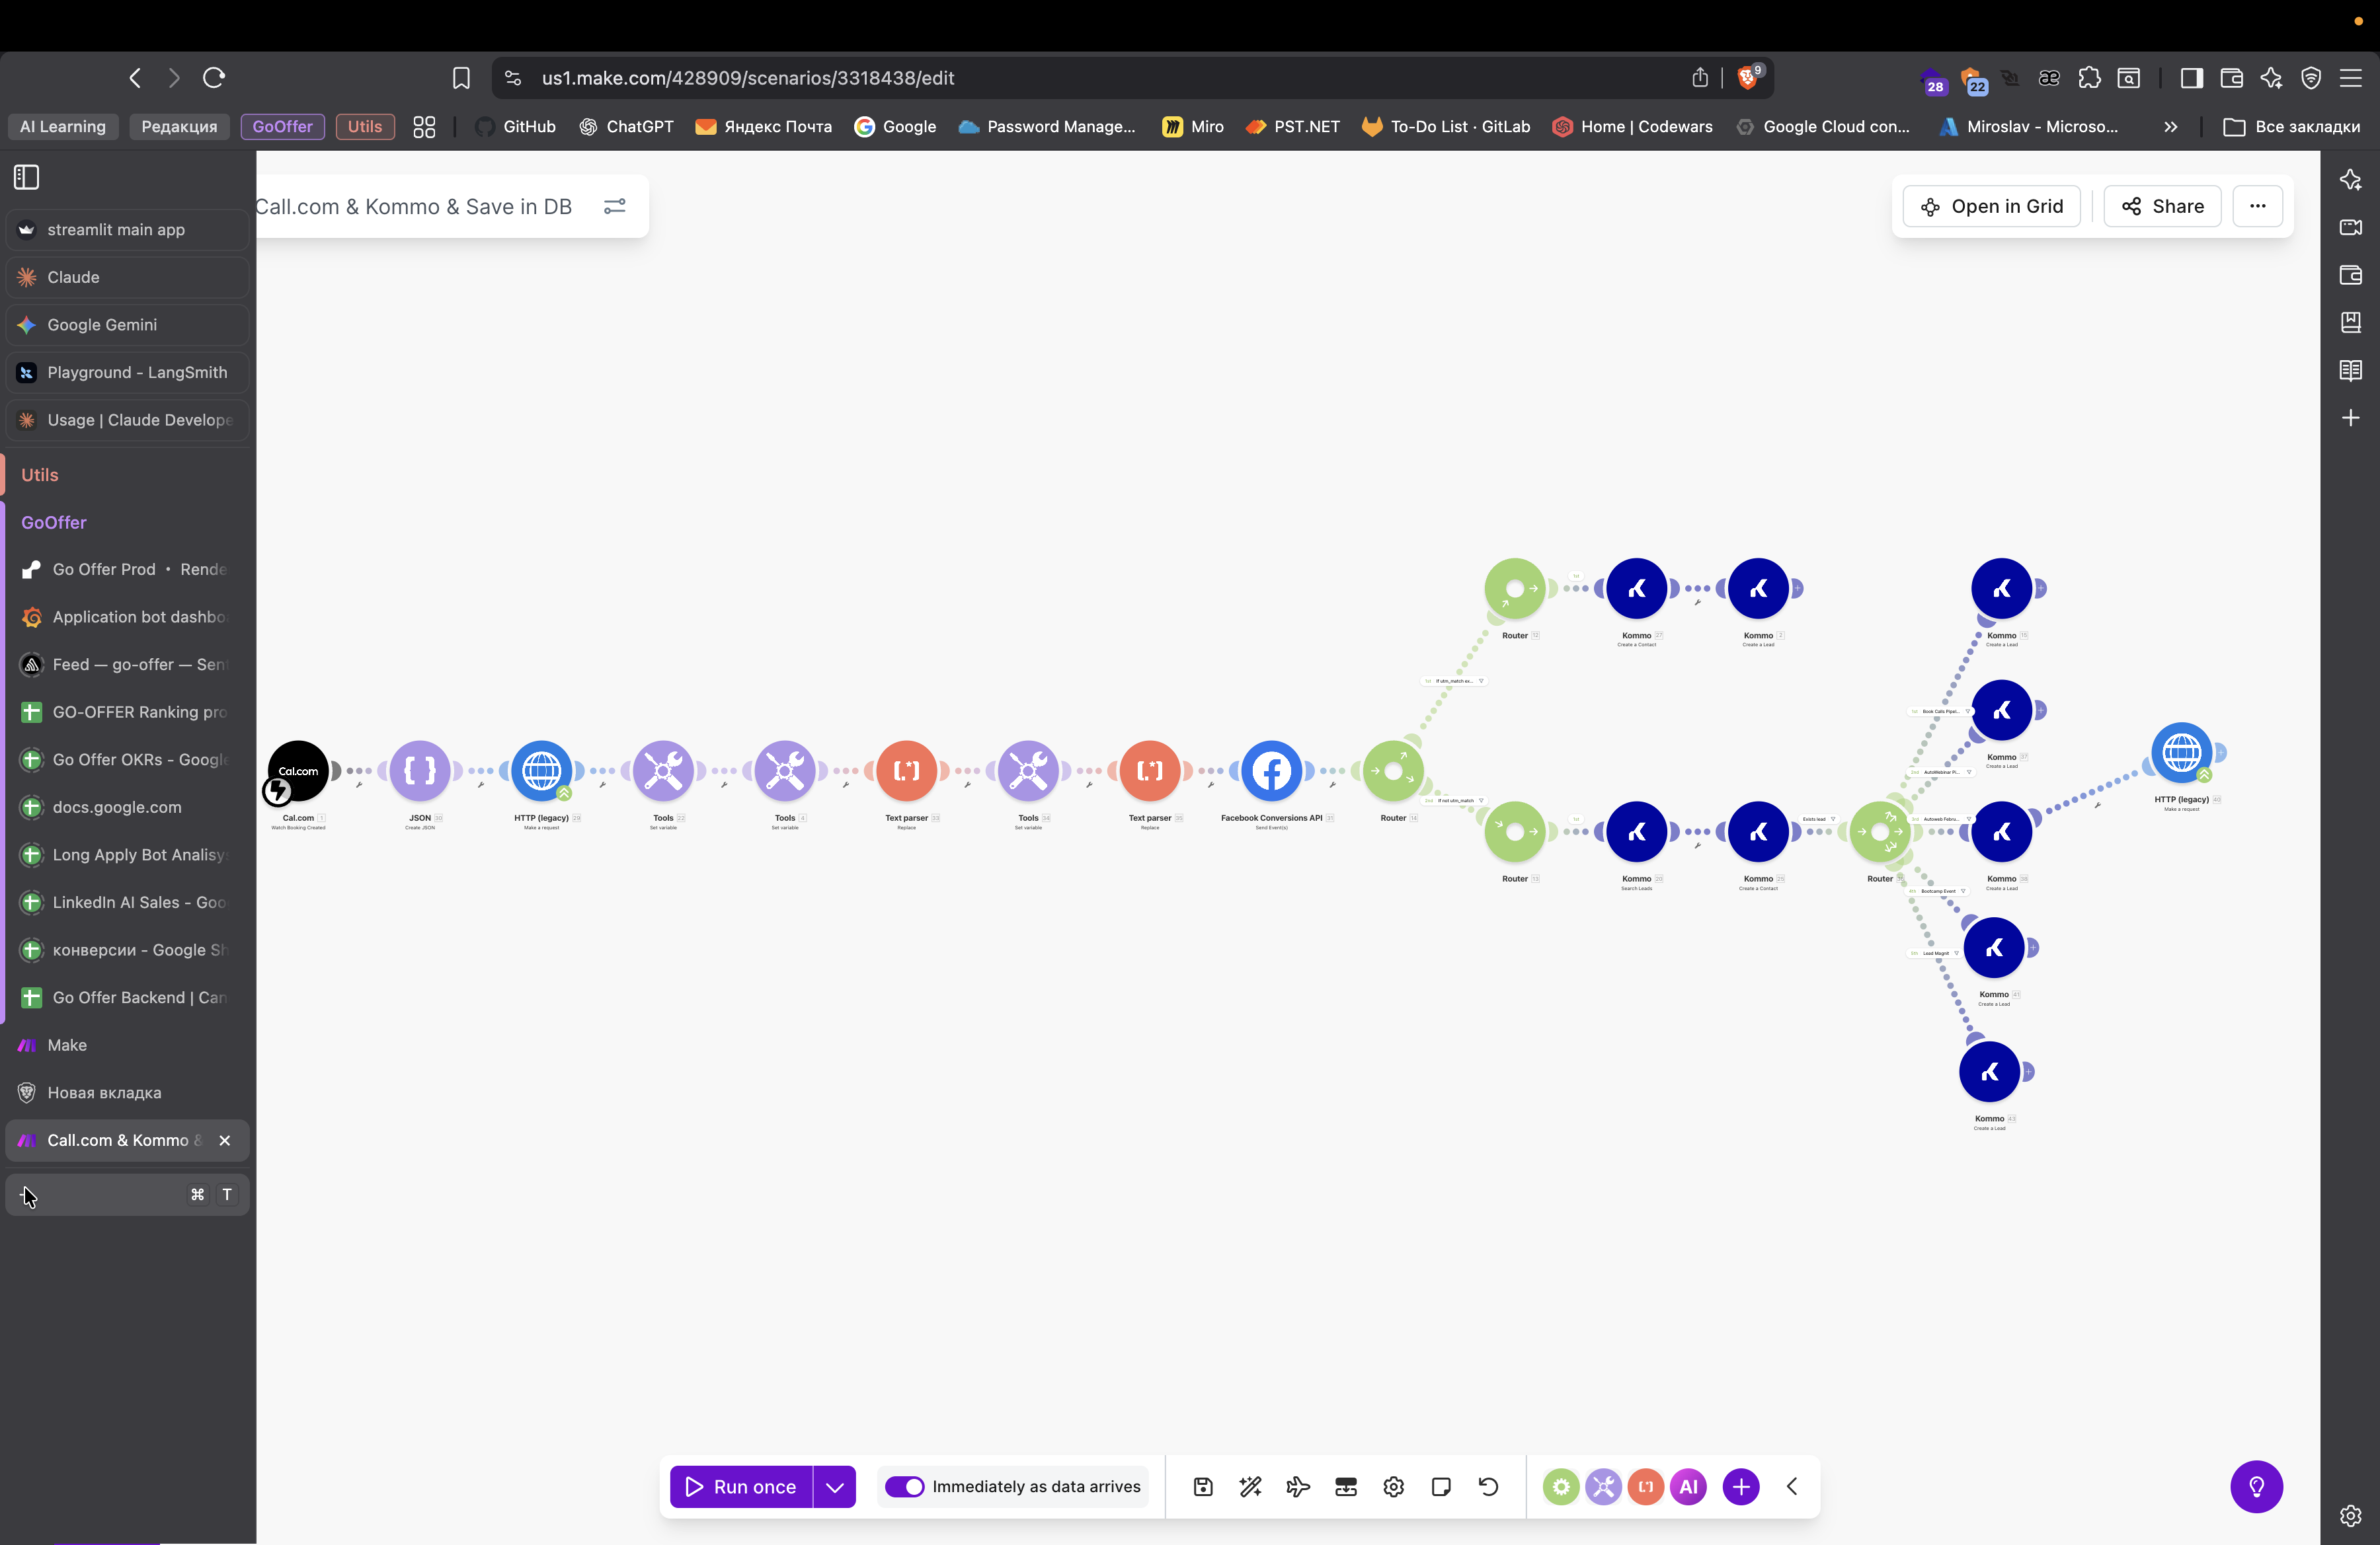The height and width of the screenshot is (1545, 2380).
Task: Click the undo arrow icon in the toolbar
Action: pyautogui.click(x=1488, y=1486)
